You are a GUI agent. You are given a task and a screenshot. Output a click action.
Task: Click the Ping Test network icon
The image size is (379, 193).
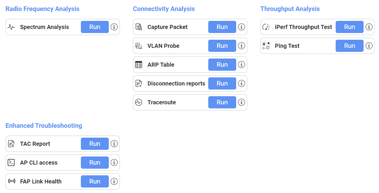coord(266,45)
